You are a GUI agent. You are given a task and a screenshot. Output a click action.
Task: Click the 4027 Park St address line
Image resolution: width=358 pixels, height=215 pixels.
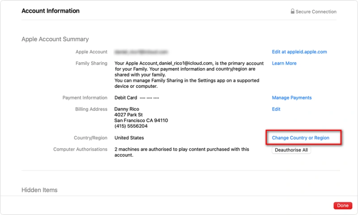tap(129, 115)
